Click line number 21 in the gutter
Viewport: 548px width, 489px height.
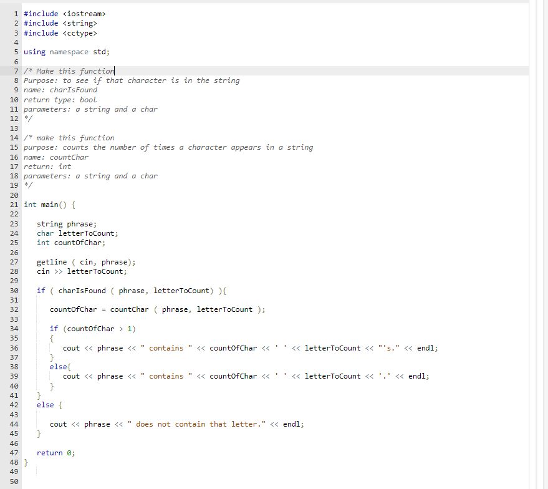click(14, 205)
